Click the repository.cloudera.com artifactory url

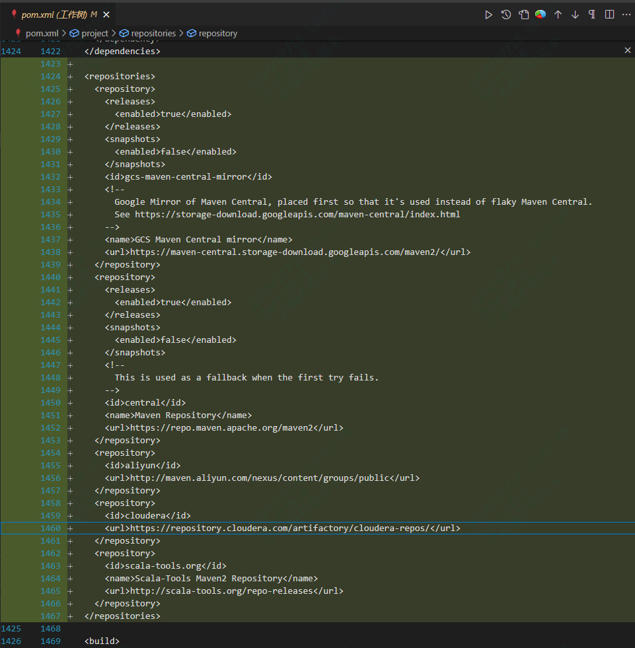click(280, 528)
